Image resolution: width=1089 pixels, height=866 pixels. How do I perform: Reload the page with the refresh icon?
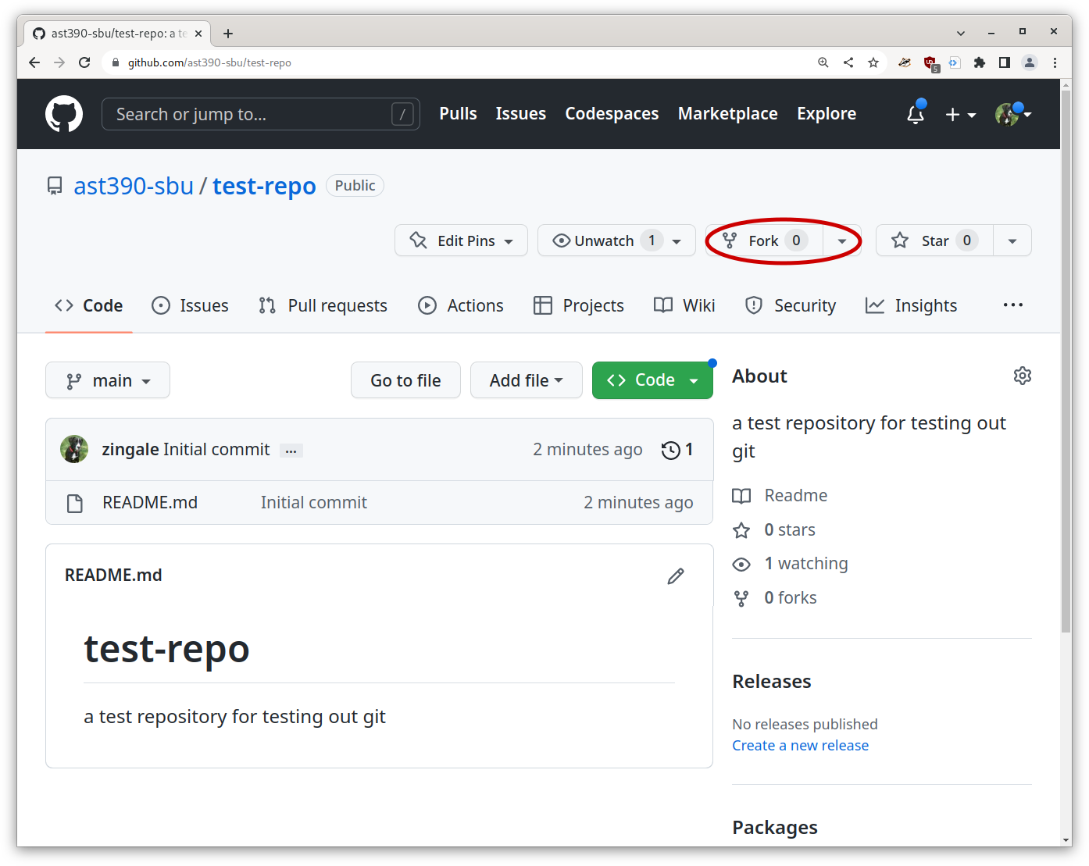coord(84,62)
